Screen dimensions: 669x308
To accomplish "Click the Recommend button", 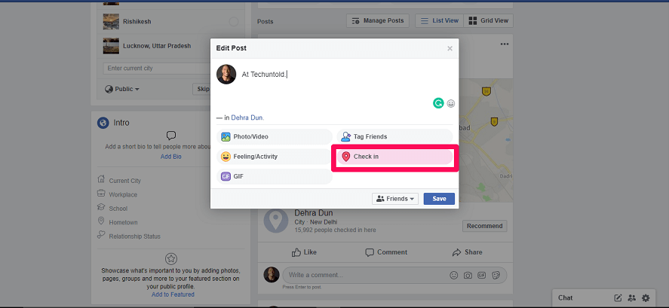I will tap(485, 226).
